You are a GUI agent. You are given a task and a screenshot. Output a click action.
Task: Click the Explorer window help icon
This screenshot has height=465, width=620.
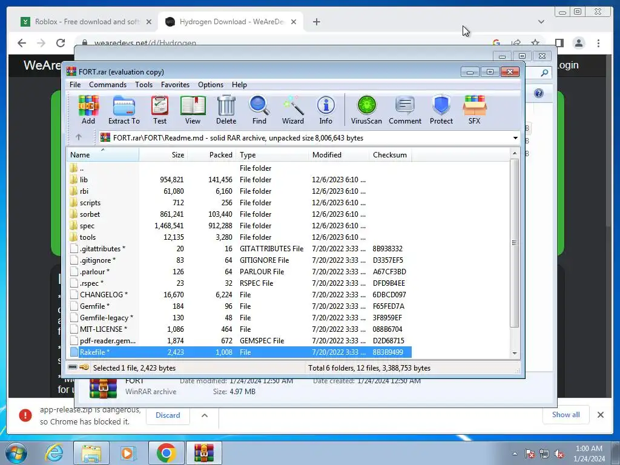pos(538,93)
